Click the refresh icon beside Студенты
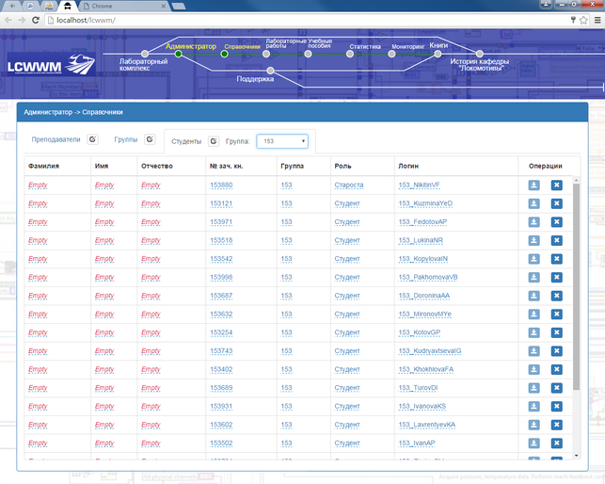Image resolution: width=605 pixels, height=484 pixels. click(x=214, y=141)
